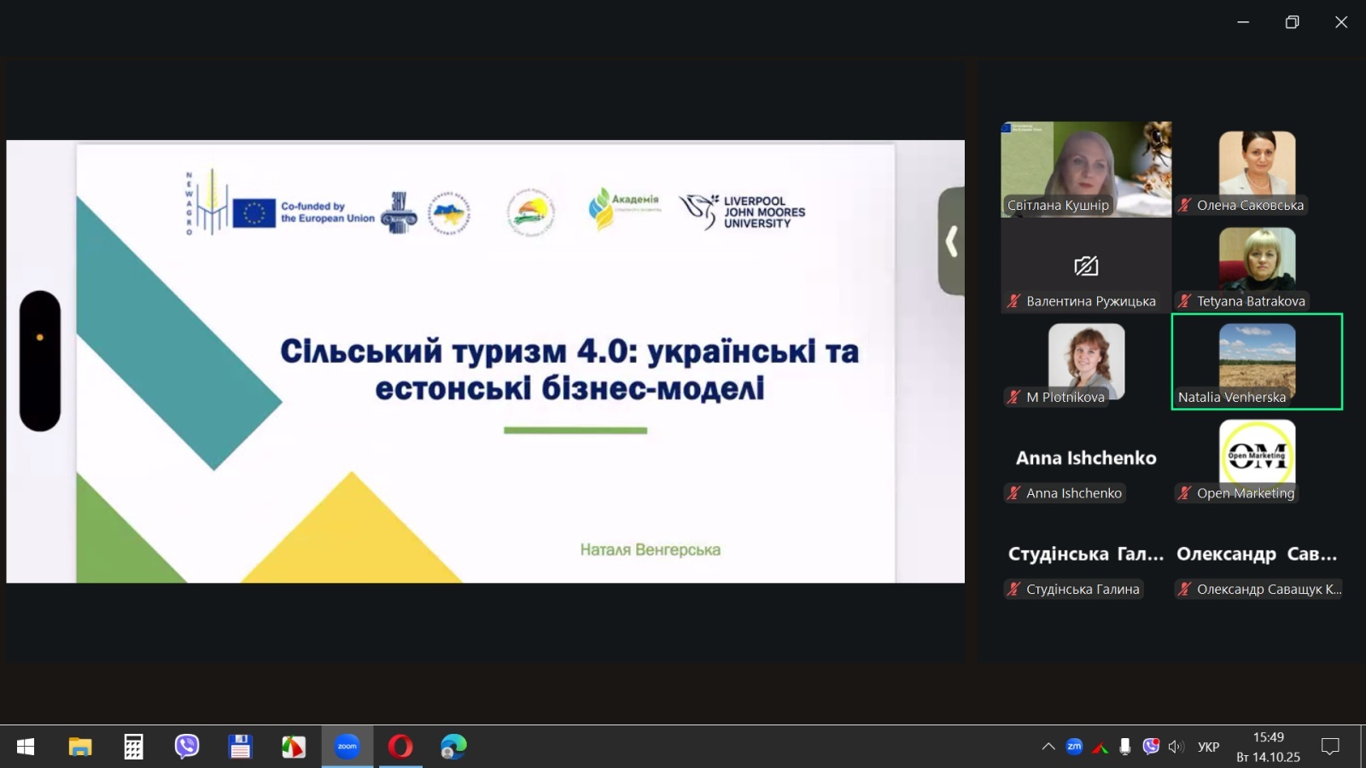
Task: Launch the Opera browser from the taskbar
Action: (400, 747)
